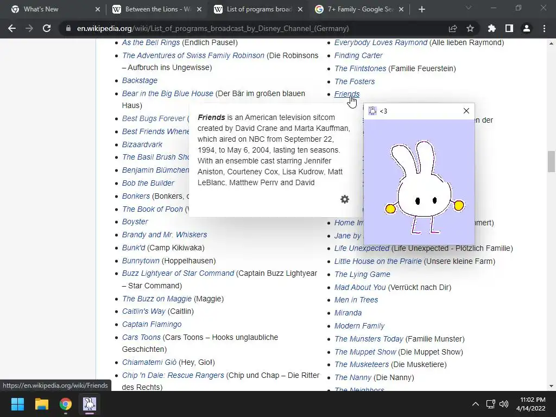Open the Friends link
The width and height of the screenshot is (556, 417).
[347, 94]
